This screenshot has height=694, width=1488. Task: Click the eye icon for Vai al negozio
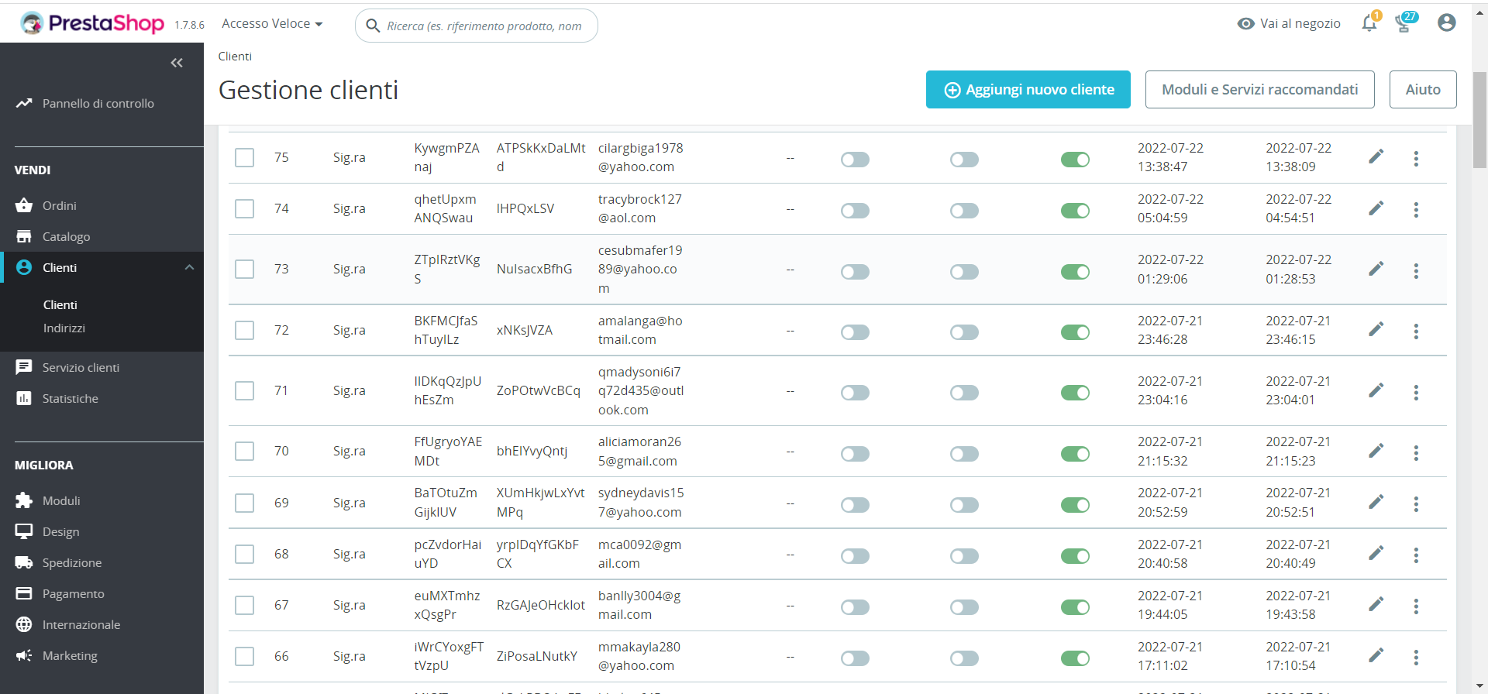(1245, 24)
